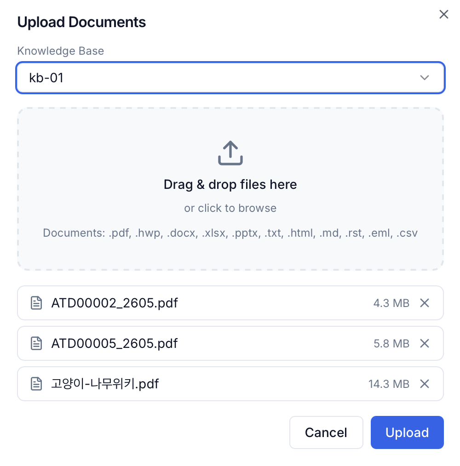Click the supported document formats text

pyautogui.click(x=230, y=233)
